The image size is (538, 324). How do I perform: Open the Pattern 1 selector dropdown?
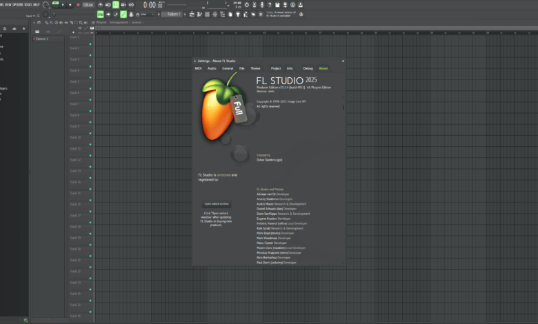click(173, 14)
